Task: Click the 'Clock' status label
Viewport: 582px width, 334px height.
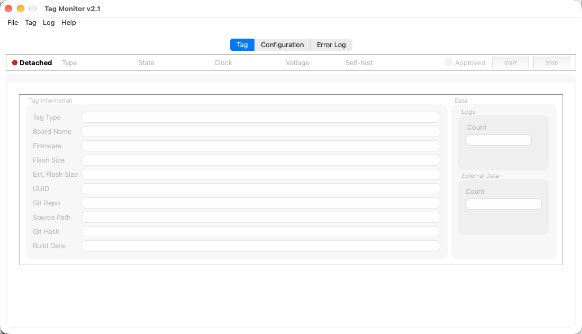Action: 223,63
